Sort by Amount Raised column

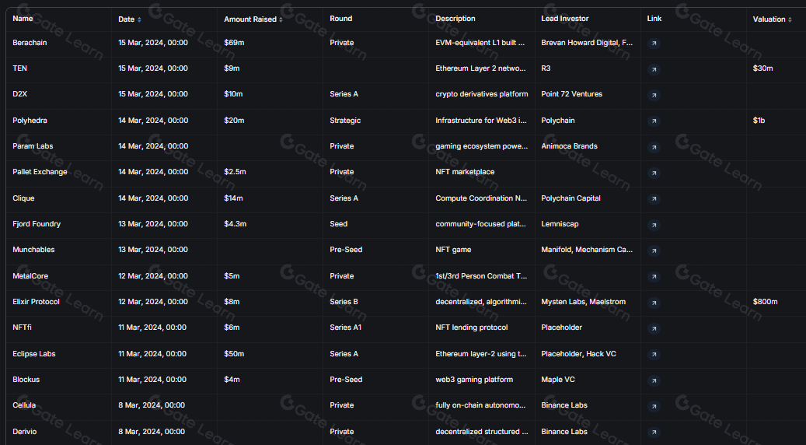click(253, 19)
